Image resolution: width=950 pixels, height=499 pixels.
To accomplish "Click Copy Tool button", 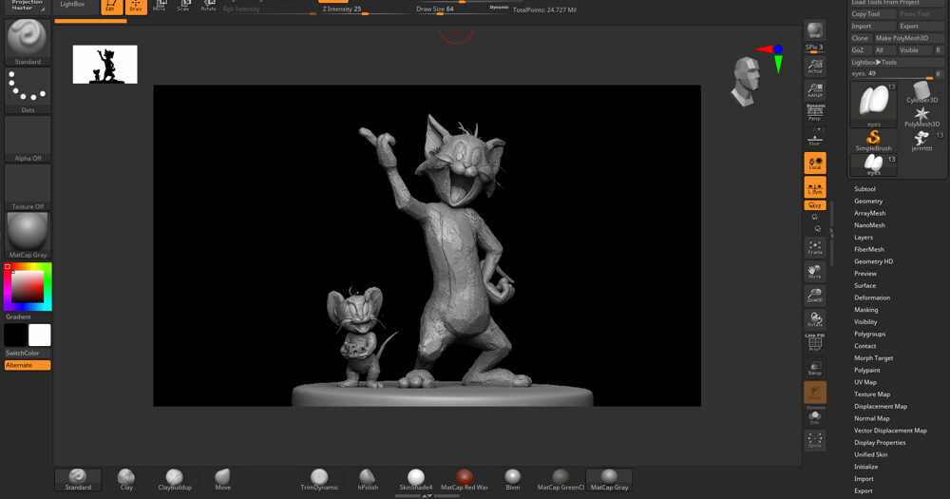I will click(872, 14).
